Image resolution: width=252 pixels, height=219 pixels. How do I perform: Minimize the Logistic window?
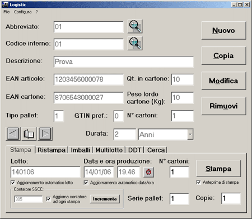point(234,4)
